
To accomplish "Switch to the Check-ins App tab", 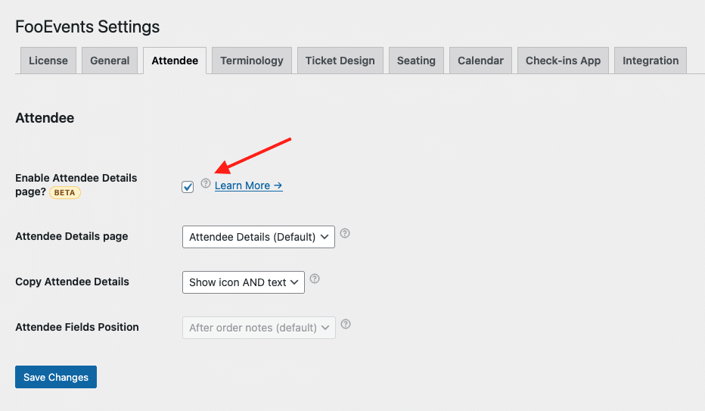I will 563,61.
